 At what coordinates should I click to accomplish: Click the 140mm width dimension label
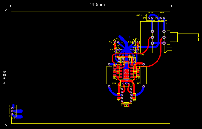tap(97, 4)
